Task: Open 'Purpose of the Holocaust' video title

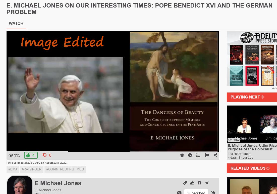Action: click(x=252, y=147)
